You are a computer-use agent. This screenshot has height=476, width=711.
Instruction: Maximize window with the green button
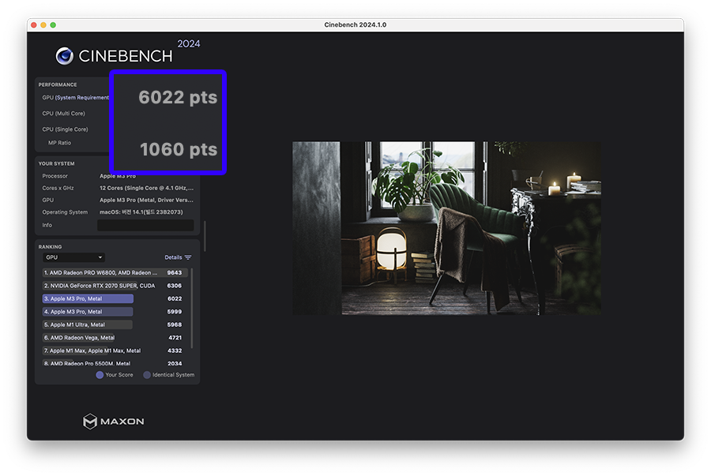pos(53,25)
